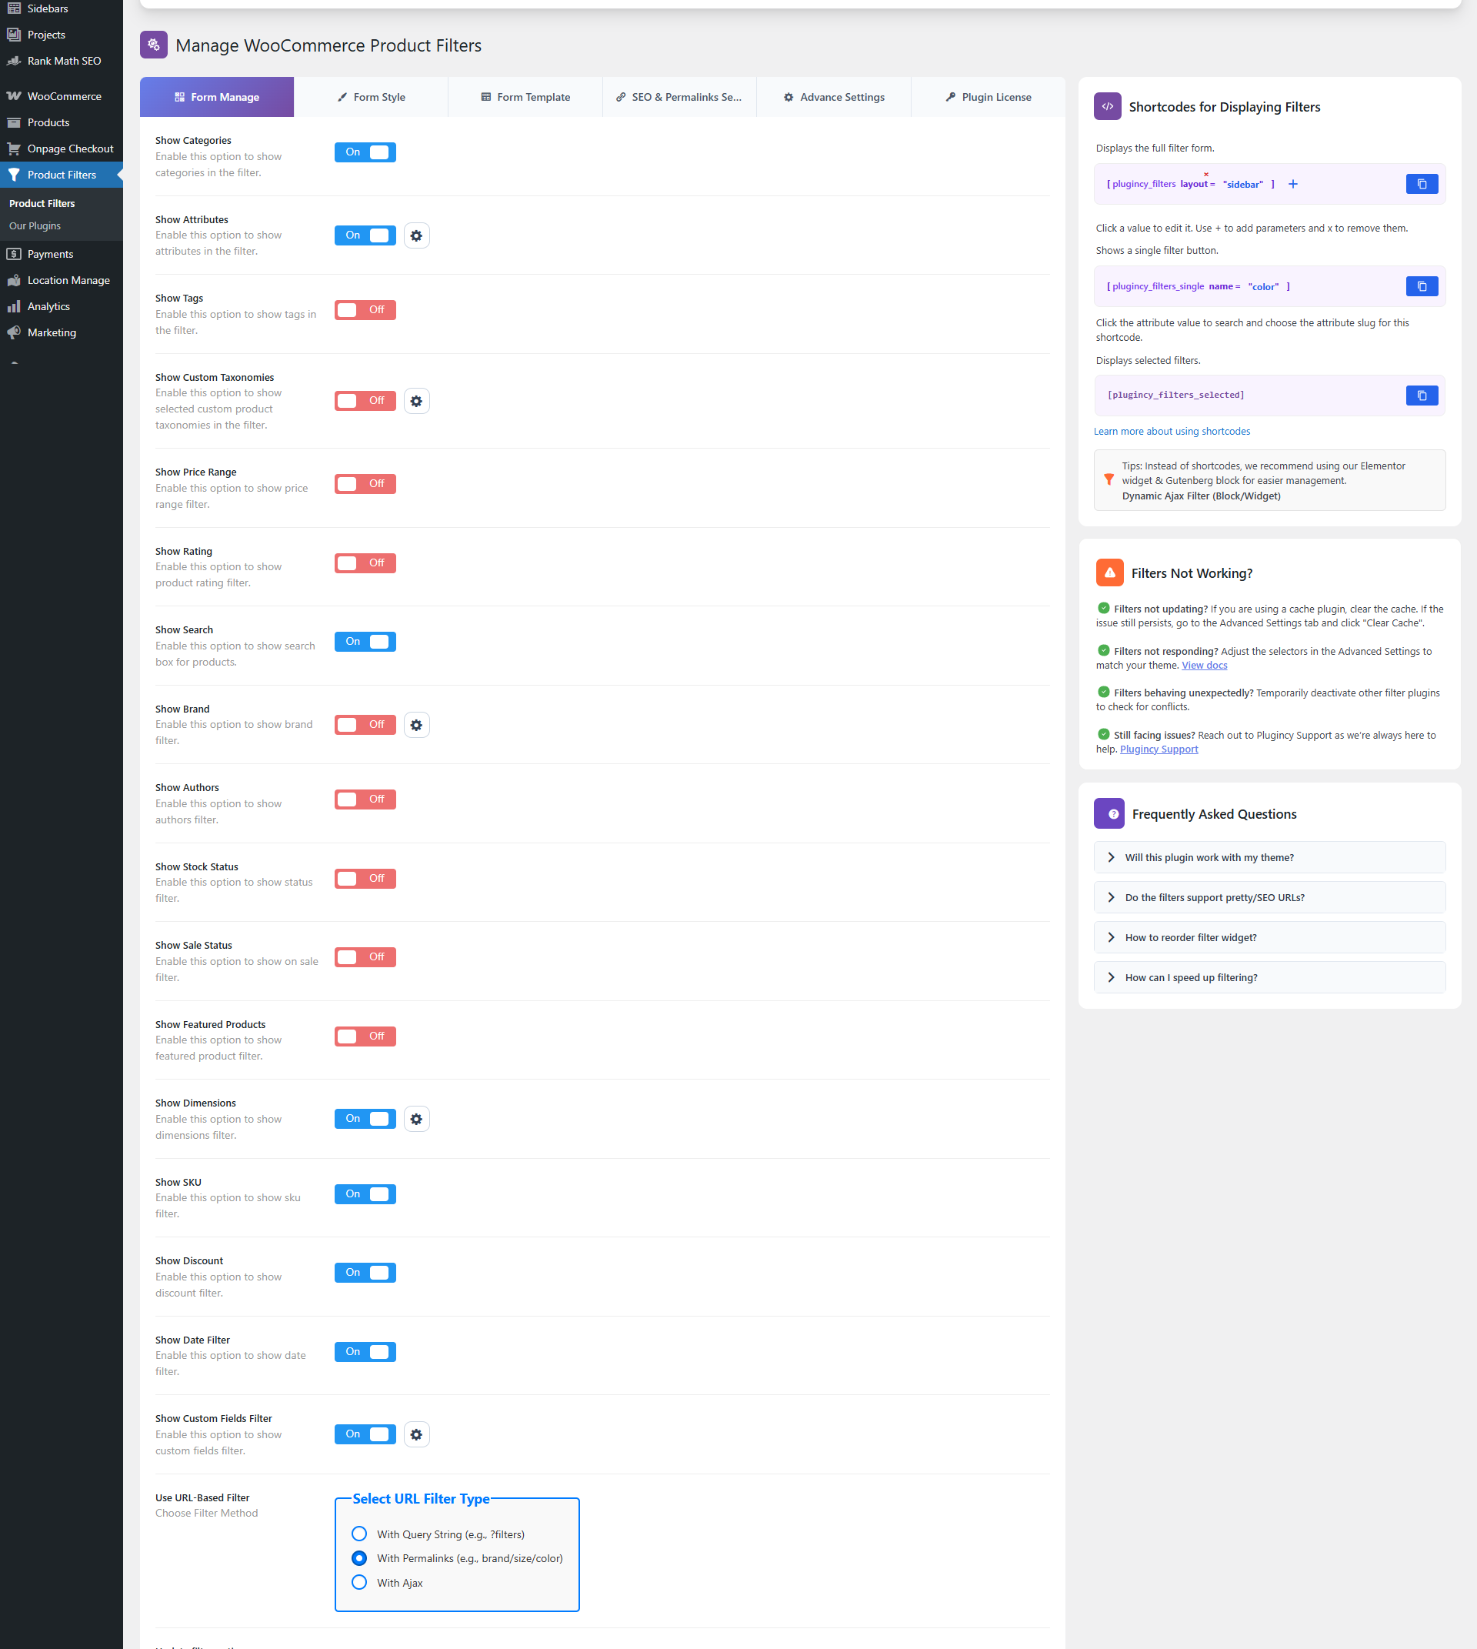Open Product Filters submenu item
The image size is (1477, 1649).
click(42, 203)
